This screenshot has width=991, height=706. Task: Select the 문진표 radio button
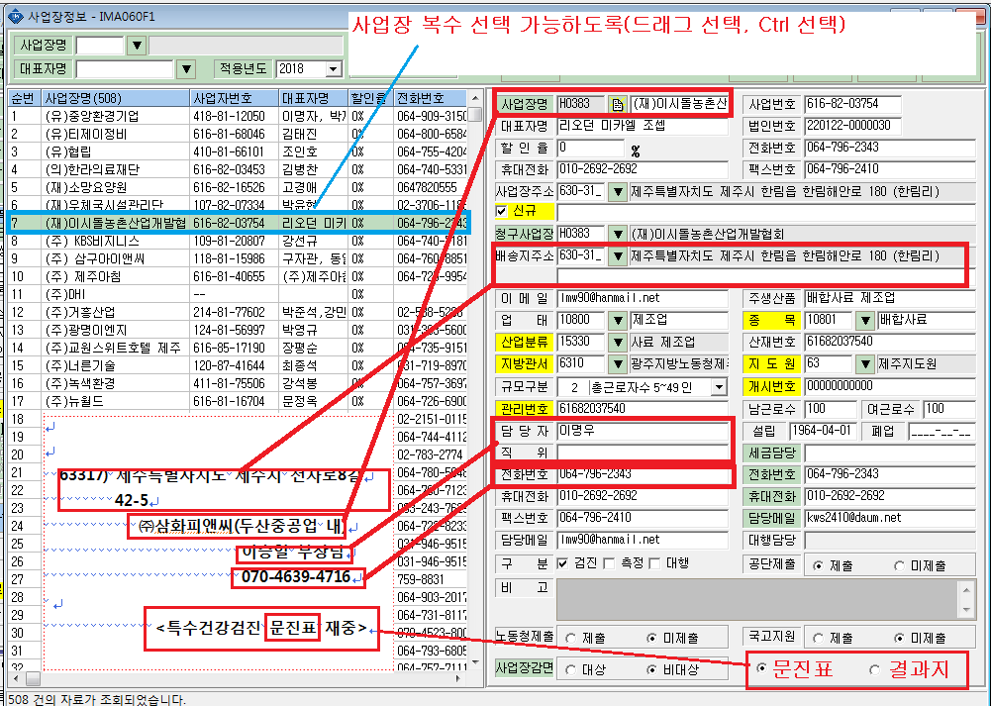click(762, 668)
